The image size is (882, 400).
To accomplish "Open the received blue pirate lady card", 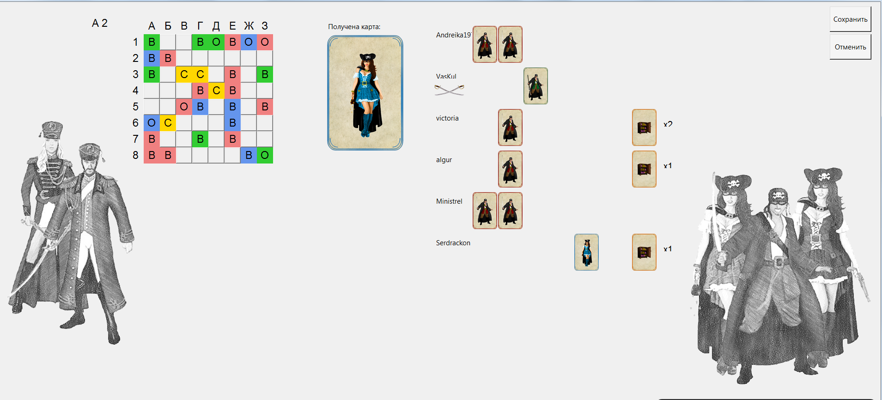I will (365, 93).
